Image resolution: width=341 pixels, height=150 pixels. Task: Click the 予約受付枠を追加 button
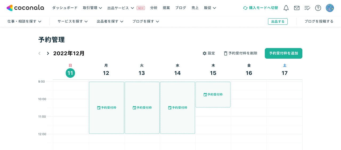coord(283,53)
